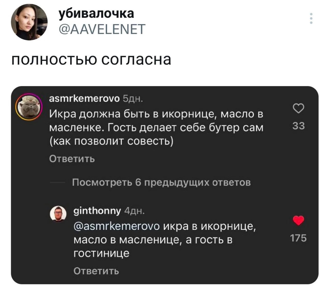
Task: Open the asmrkemerovo username
Action: [84, 98]
